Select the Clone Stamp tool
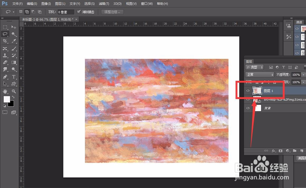306x188 pixels. point(5,55)
